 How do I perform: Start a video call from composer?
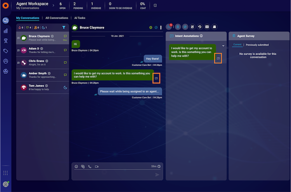coord(97,166)
